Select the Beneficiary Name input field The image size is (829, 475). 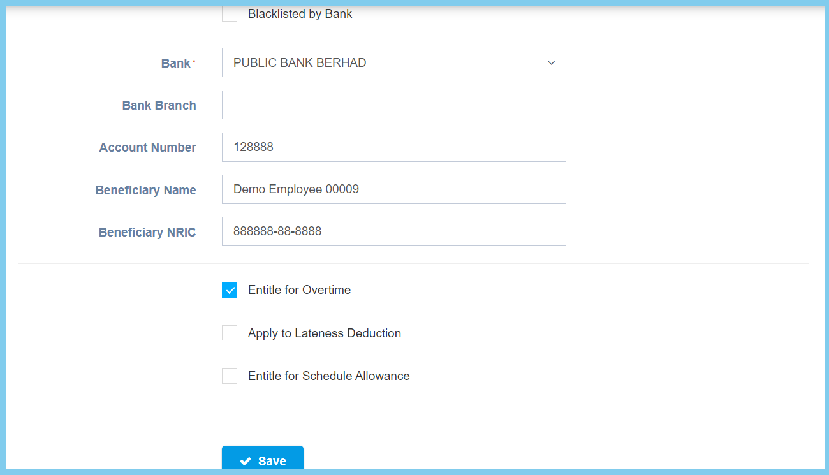pos(393,189)
